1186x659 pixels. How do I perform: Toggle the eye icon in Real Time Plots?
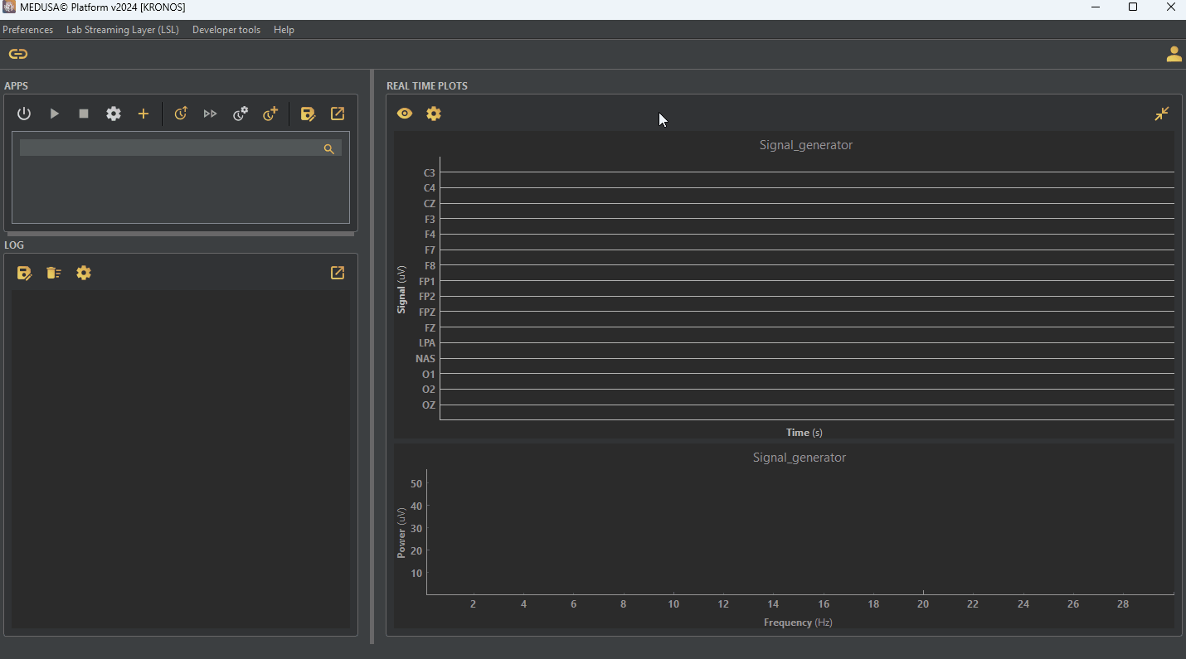click(405, 114)
